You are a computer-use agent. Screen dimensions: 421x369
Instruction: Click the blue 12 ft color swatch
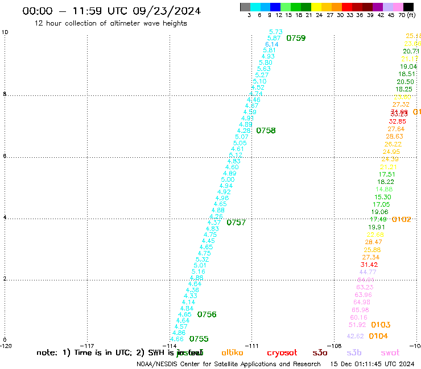click(275, 7)
